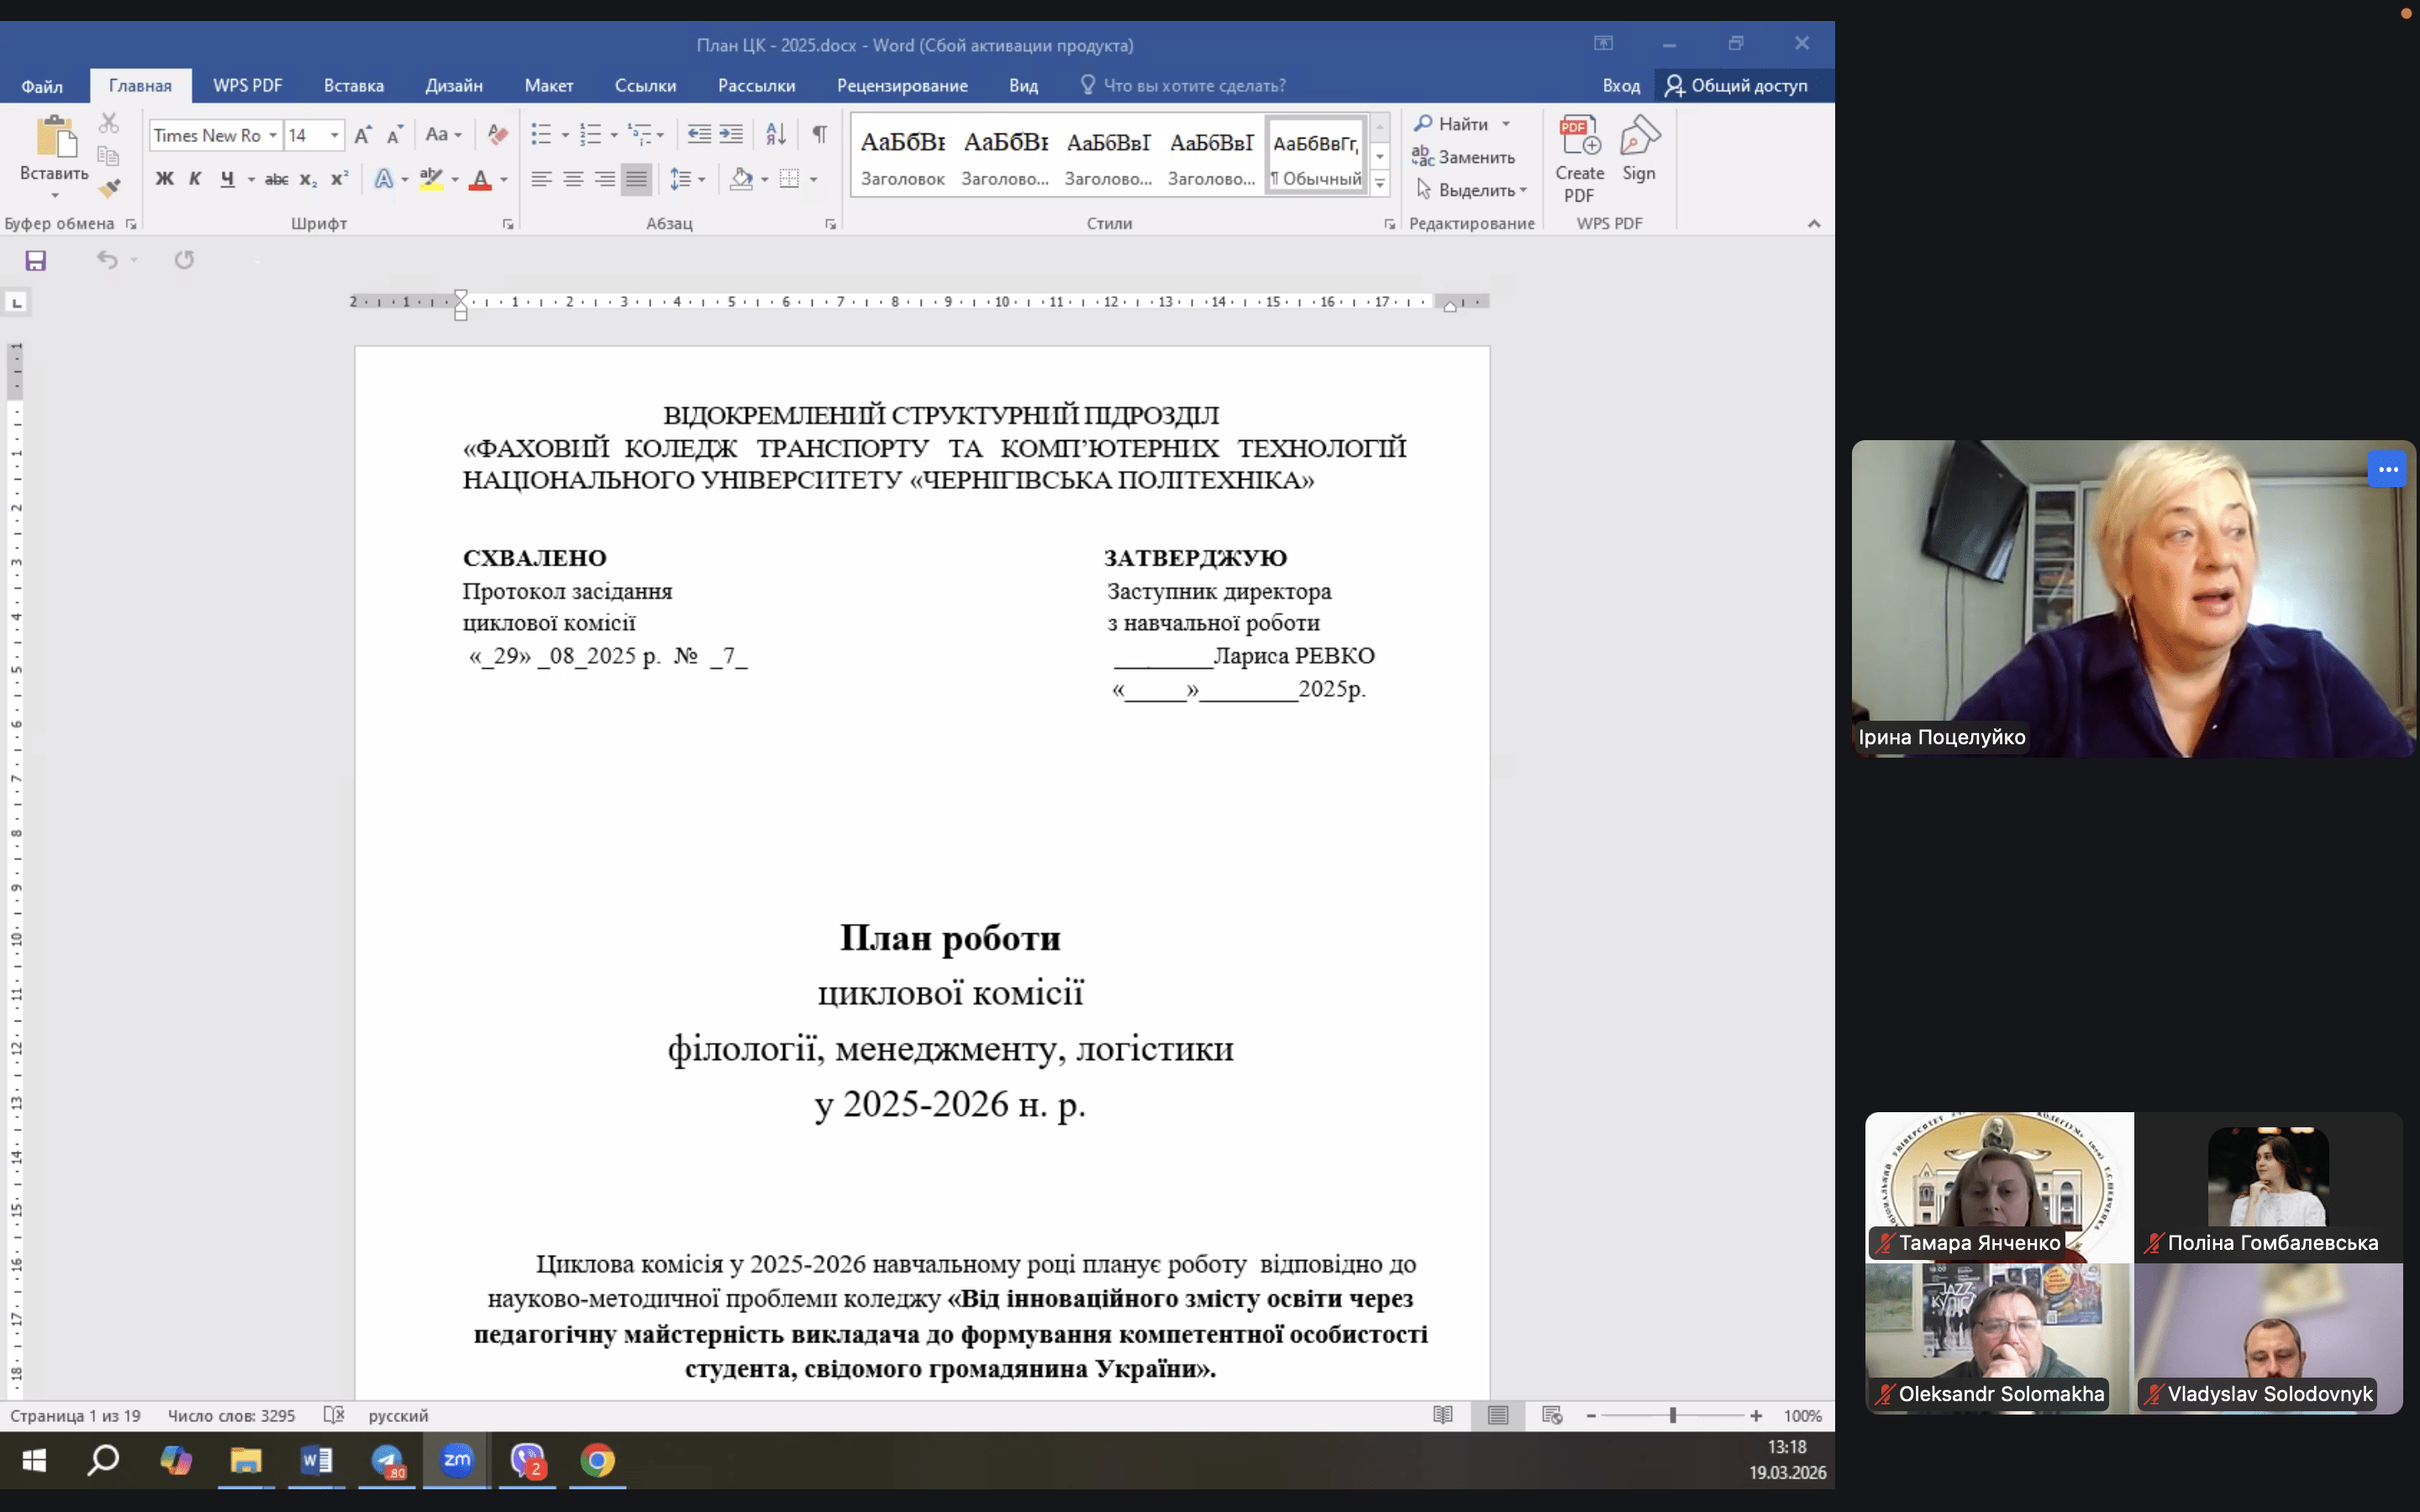Open the font size dropdown

pyautogui.click(x=335, y=135)
